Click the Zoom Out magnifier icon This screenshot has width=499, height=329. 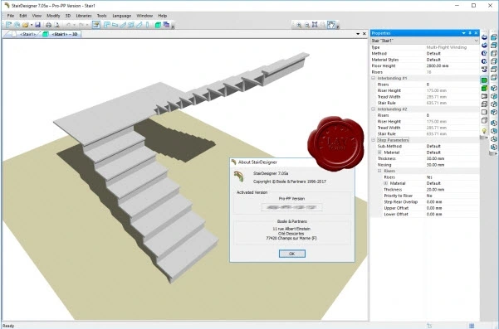[306, 25]
